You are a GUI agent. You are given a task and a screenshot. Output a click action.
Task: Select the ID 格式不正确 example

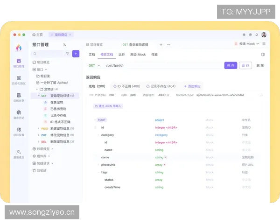[60, 122]
